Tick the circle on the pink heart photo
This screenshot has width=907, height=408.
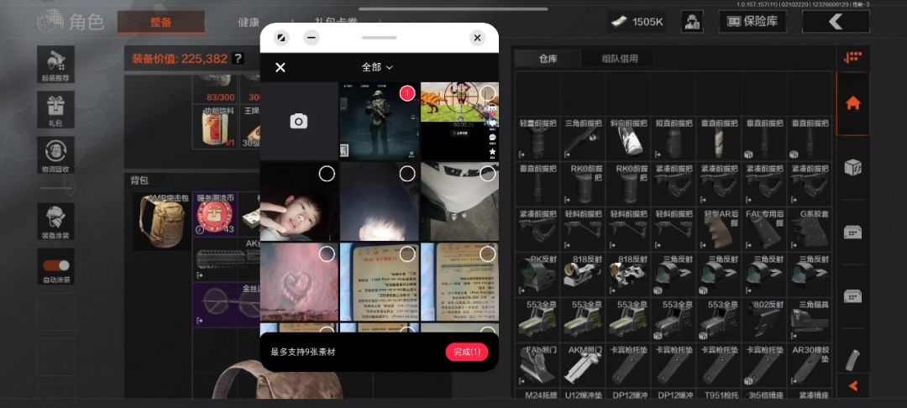pos(327,254)
